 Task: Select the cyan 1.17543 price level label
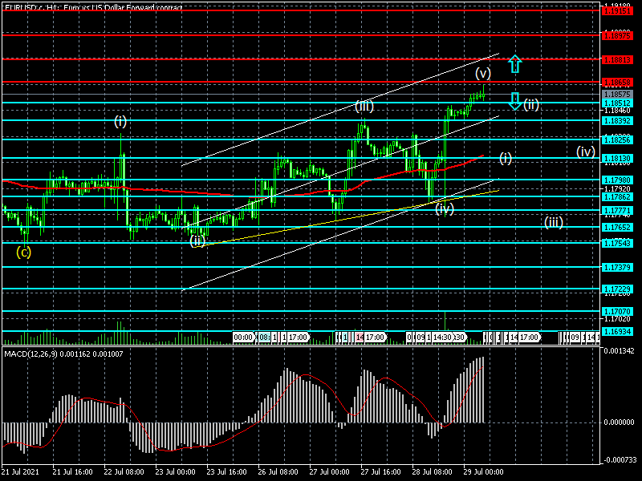tap(617, 244)
